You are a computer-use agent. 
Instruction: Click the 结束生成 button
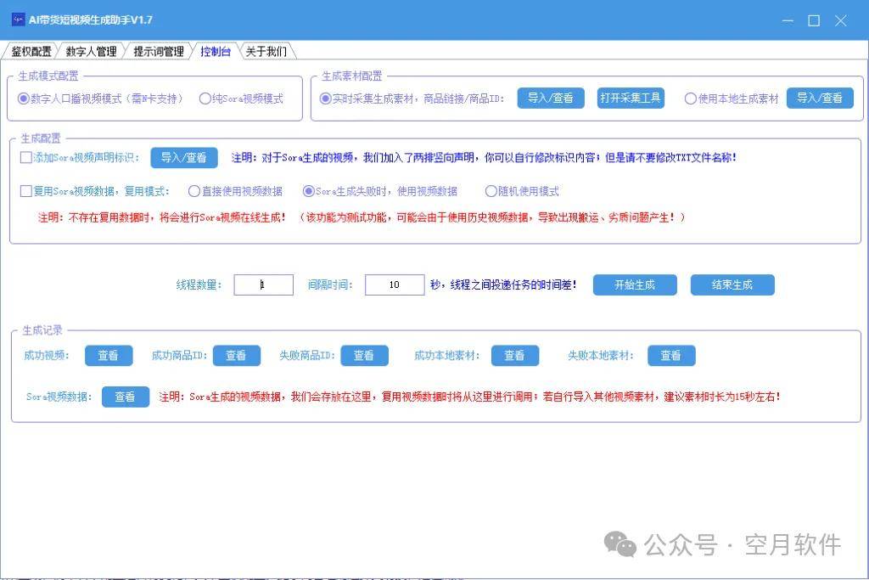pos(732,284)
